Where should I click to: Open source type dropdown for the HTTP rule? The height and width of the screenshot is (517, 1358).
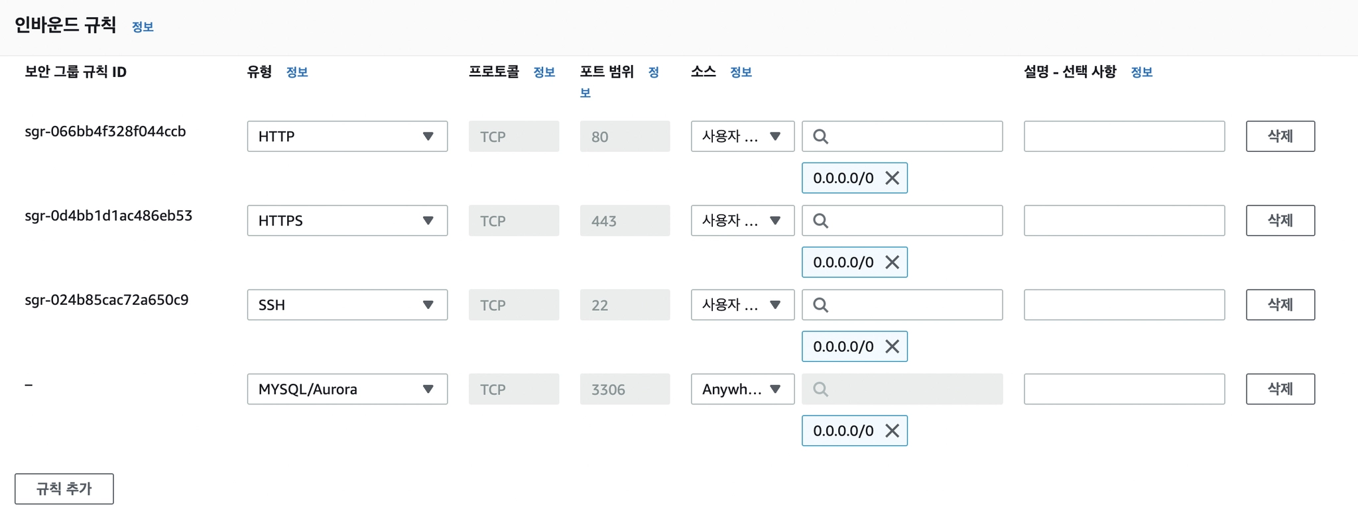pyautogui.click(x=742, y=137)
